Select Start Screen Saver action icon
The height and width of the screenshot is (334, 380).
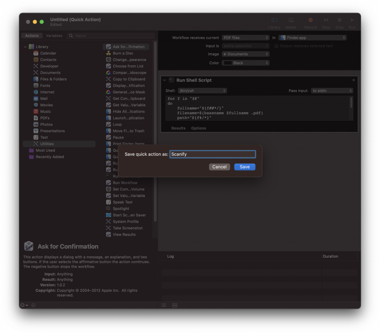pos(108,215)
